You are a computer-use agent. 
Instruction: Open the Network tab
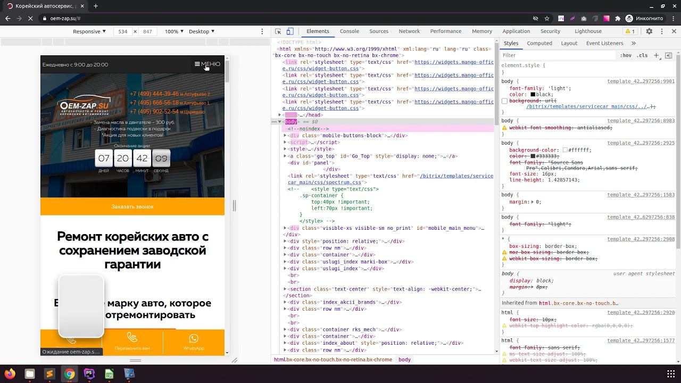[x=409, y=31]
